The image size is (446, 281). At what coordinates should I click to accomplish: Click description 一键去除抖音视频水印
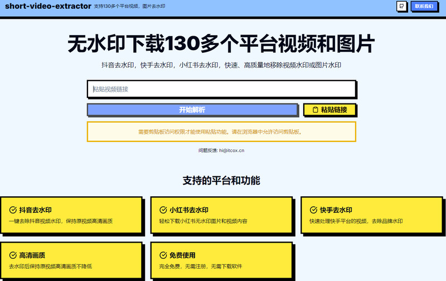61,221
